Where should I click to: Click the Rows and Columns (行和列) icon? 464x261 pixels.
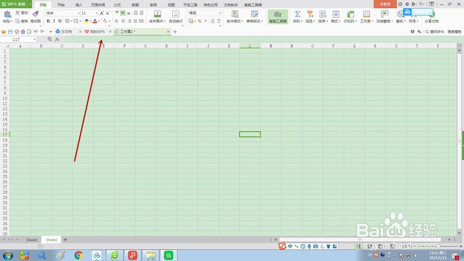coord(350,14)
